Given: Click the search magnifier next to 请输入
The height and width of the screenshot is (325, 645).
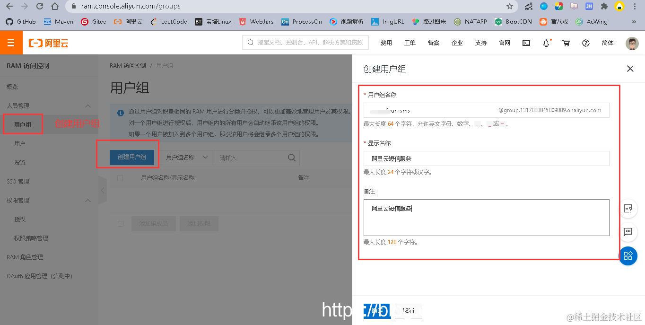Looking at the screenshot, I should (292, 158).
